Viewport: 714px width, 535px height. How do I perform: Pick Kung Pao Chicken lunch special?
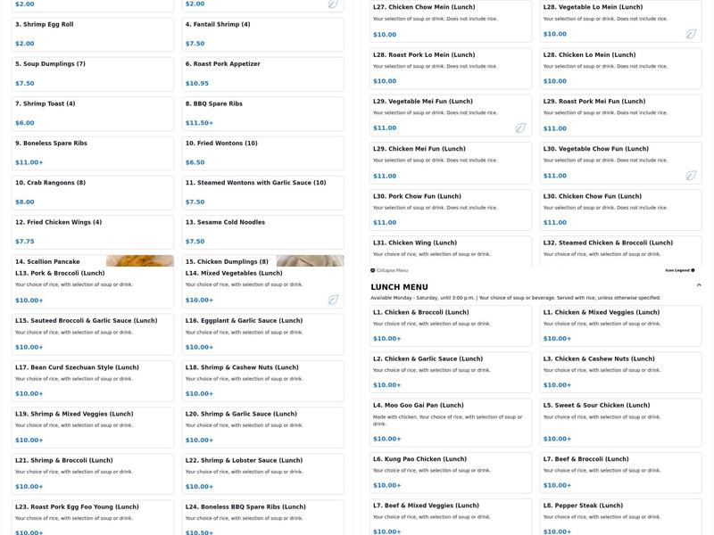[451, 473]
